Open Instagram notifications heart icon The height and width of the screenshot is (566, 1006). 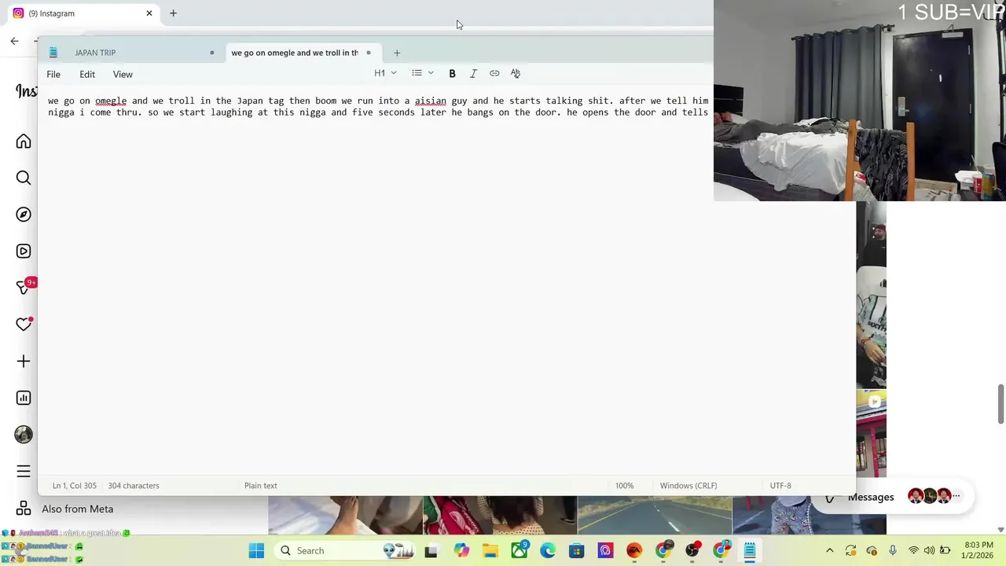(x=24, y=324)
